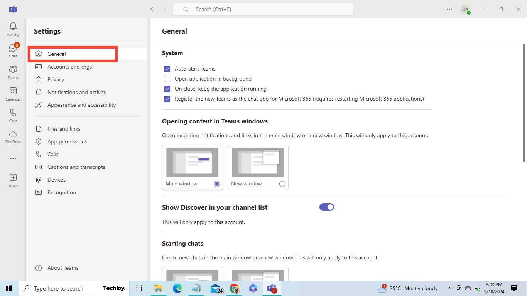This screenshot has width=527, height=296.
Task: Select General settings category
Action: [88, 54]
